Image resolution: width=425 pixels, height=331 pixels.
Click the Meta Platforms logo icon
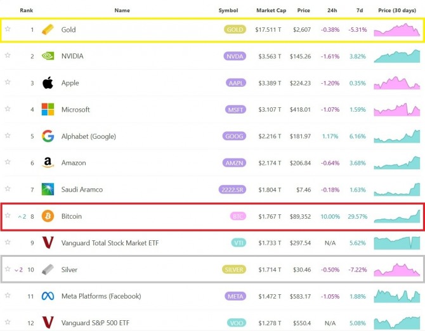pyautogui.click(x=48, y=296)
